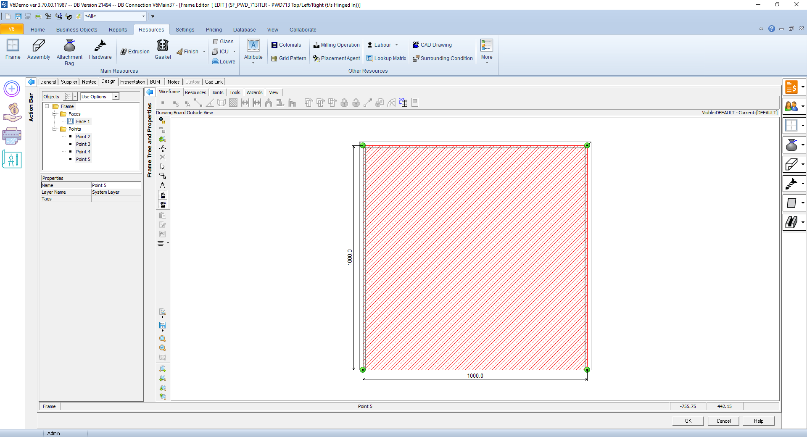Switch to the Supplier tab
The image size is (807, 437).
coord(69,82)
